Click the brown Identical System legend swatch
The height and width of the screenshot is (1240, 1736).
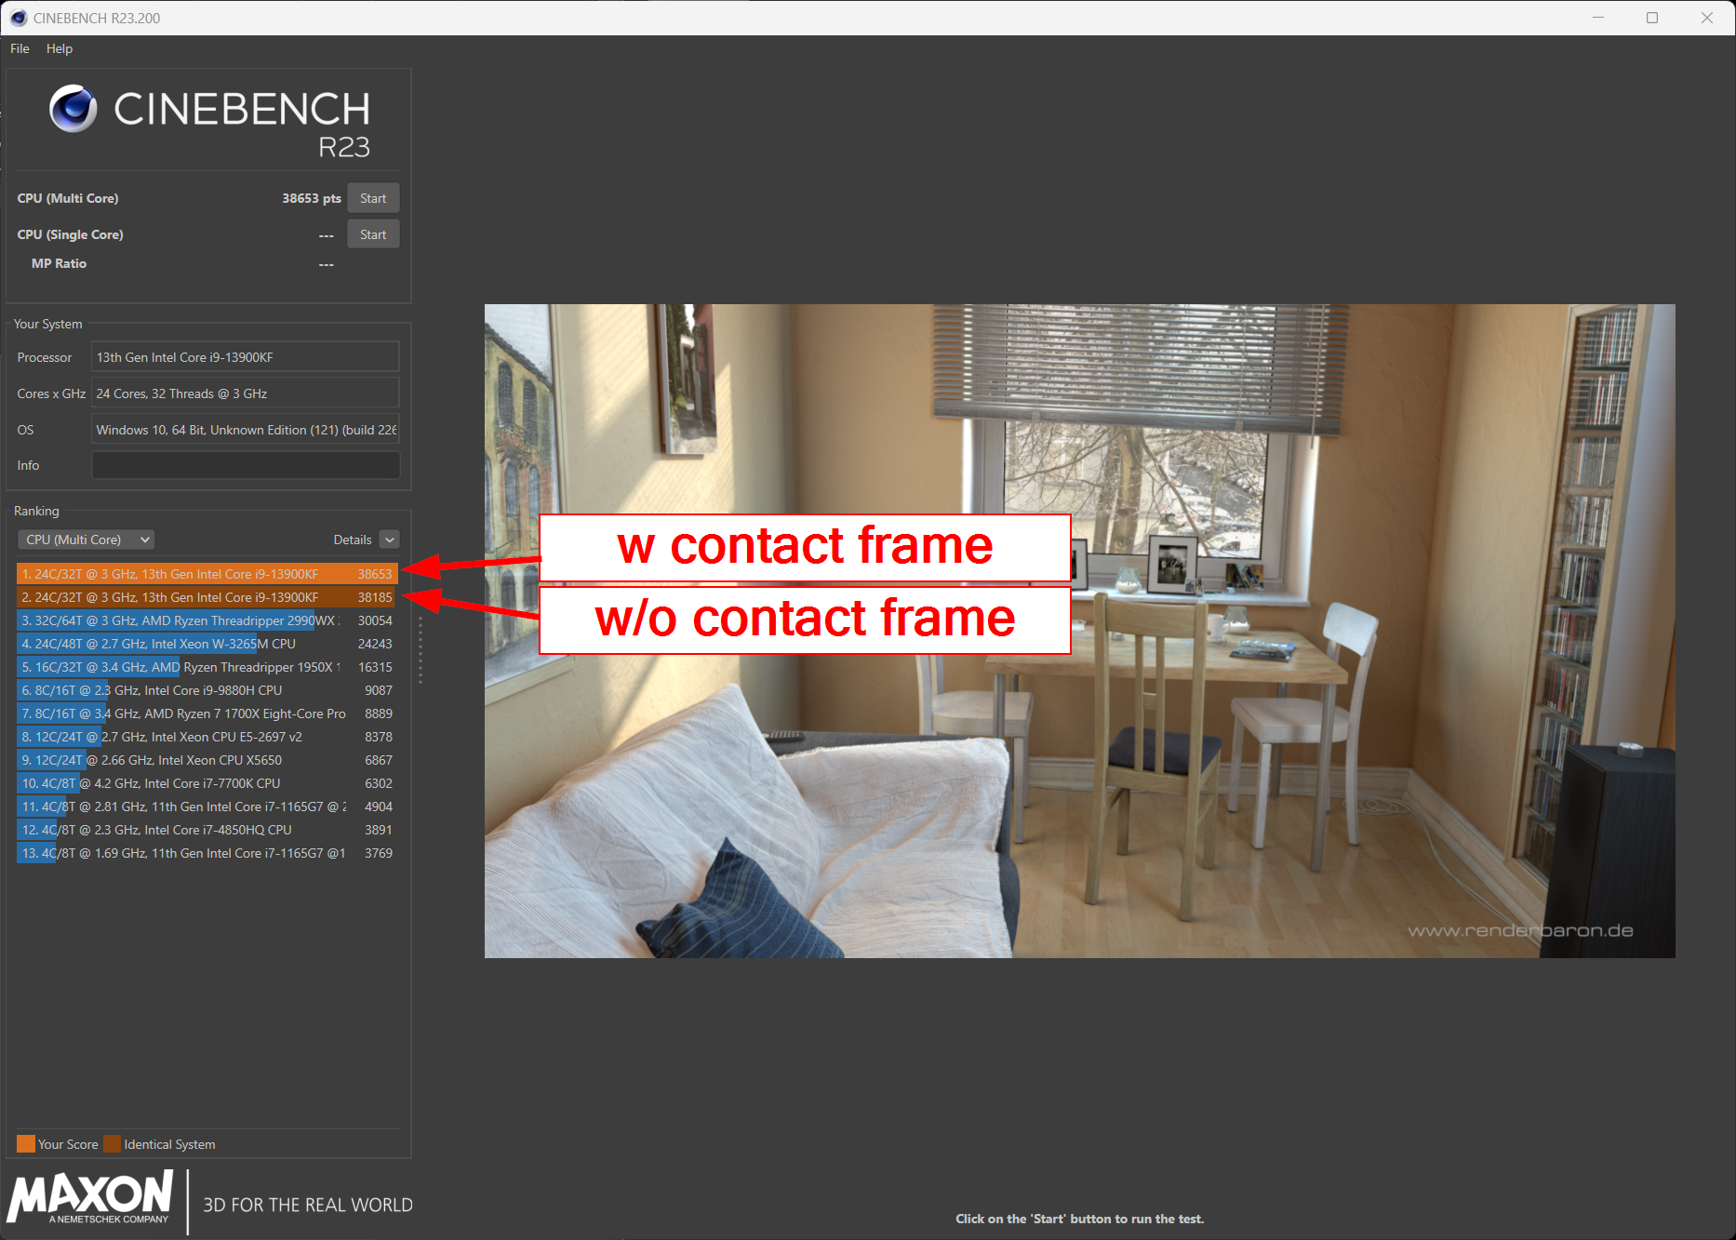[x=113, y=1144]
